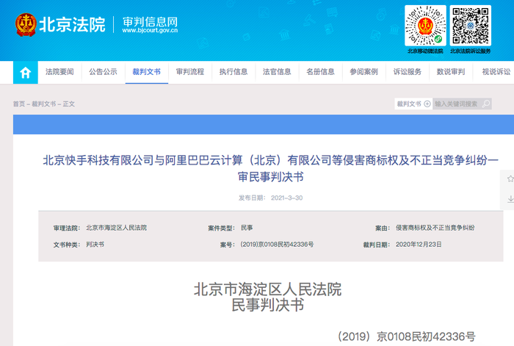Click the publish date 2021-3-30
514x346 pixels.
click(x=286, y=198)
